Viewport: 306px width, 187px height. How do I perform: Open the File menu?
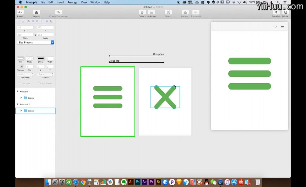tap(43, 2)
